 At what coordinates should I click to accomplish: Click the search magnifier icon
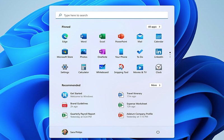click(x=60, y=15)
